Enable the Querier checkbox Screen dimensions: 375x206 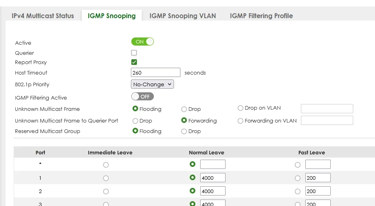[x=134, y=53]
